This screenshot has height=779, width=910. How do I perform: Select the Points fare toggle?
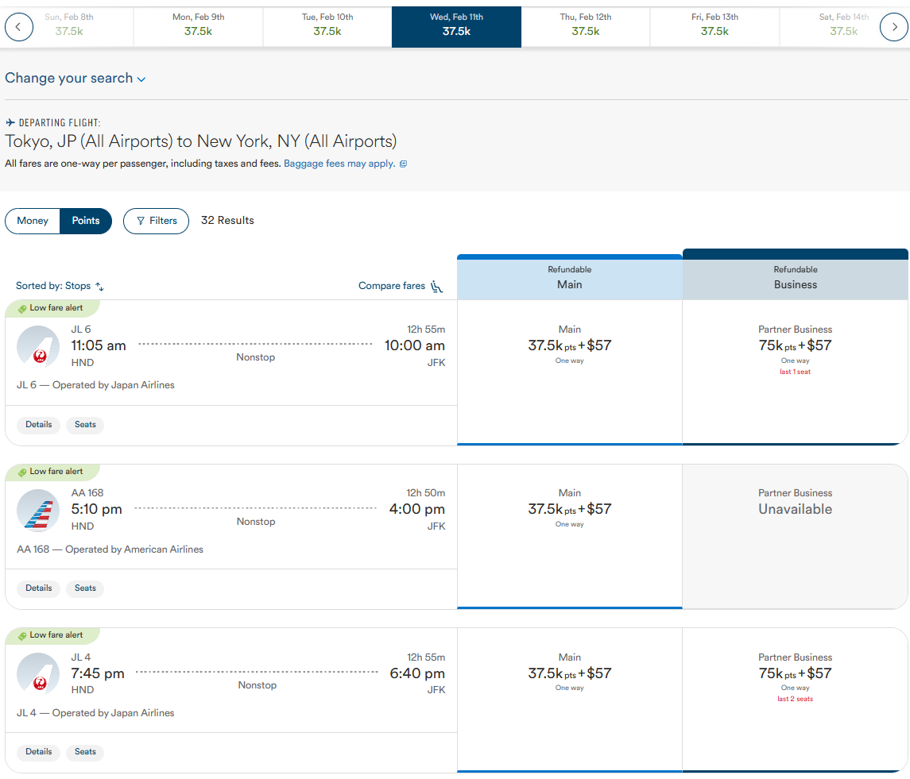(x=86, y=221)
